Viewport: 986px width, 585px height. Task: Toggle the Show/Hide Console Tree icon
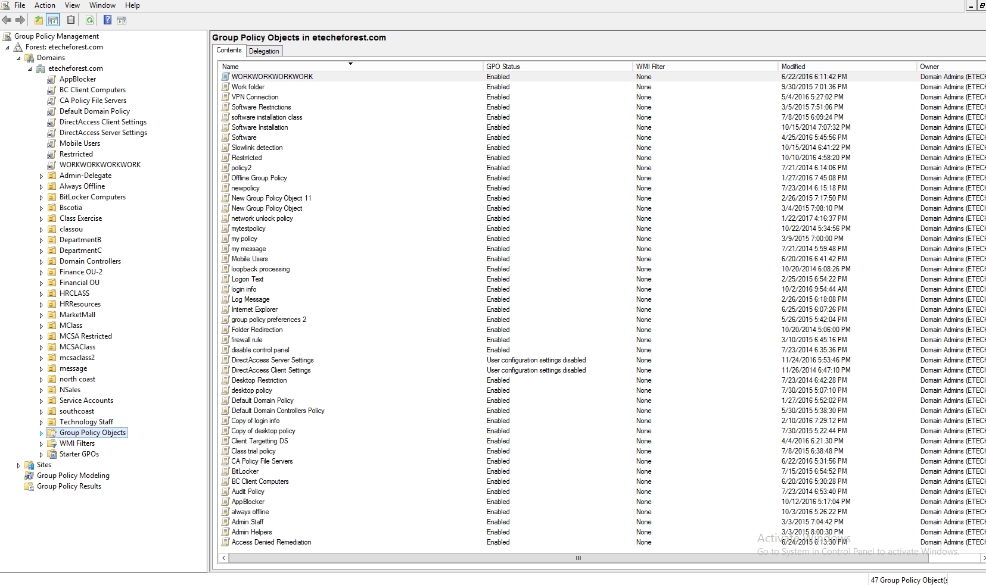(53, 20)
